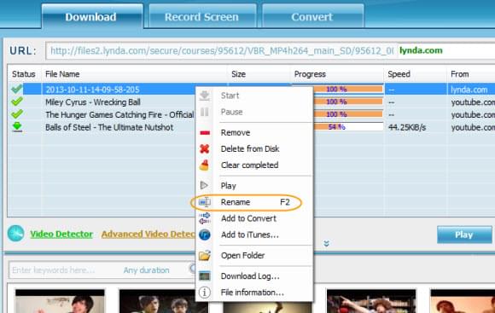Expand the double chevron below progress column

coord(326,243)
